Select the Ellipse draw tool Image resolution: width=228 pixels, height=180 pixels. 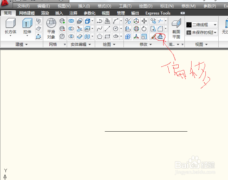tap(116, 36)
